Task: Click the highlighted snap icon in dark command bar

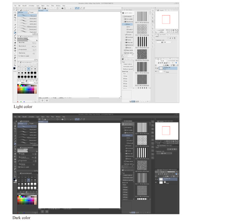Action: coord(77,119)
